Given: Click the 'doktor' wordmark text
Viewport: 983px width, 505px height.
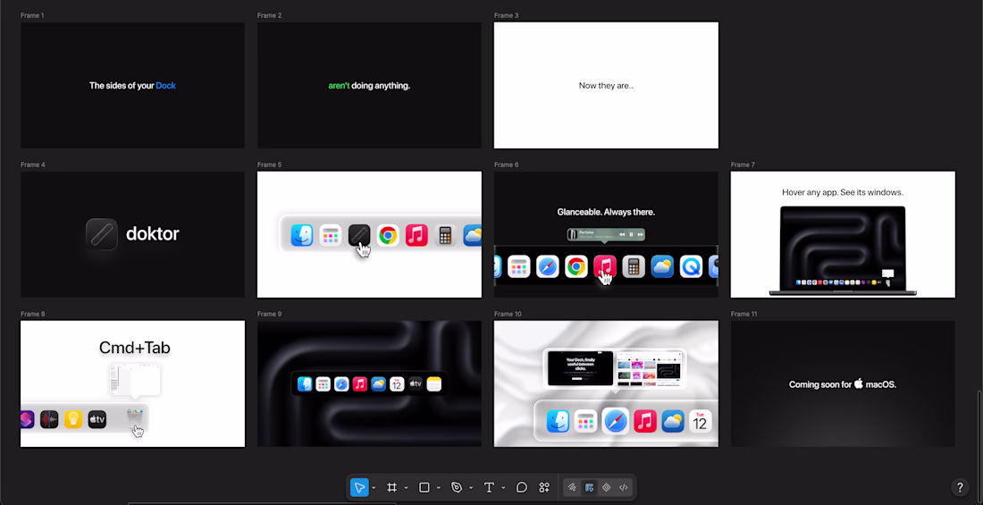Looking at the screenshot, I should [152, 234].
